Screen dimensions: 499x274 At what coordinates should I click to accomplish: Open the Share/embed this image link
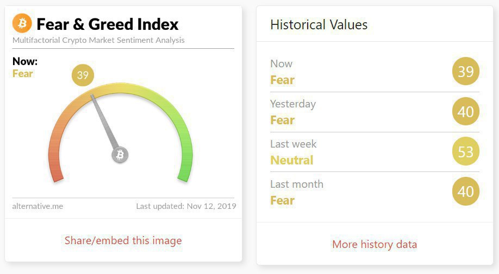tap(123, 240)
